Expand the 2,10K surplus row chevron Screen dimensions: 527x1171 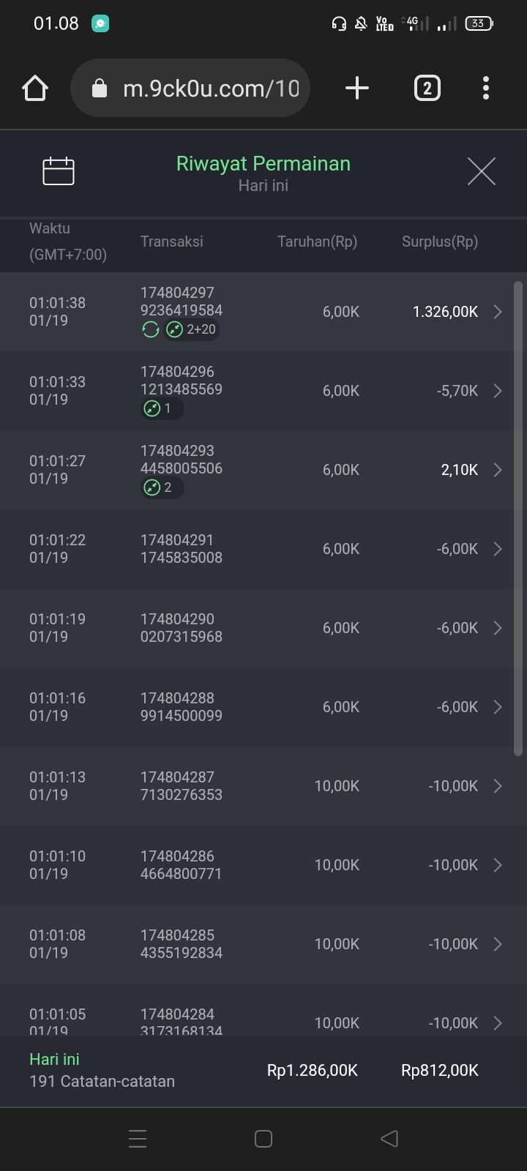coord(498,470)
